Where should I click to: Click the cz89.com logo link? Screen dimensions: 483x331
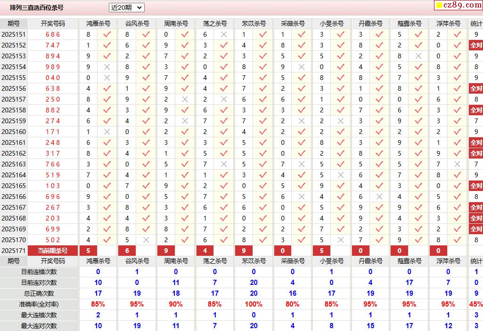point(458,5)
